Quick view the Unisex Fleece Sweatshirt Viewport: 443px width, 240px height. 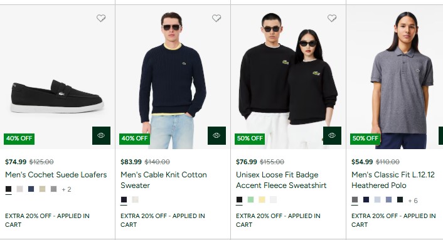point(333,135)
